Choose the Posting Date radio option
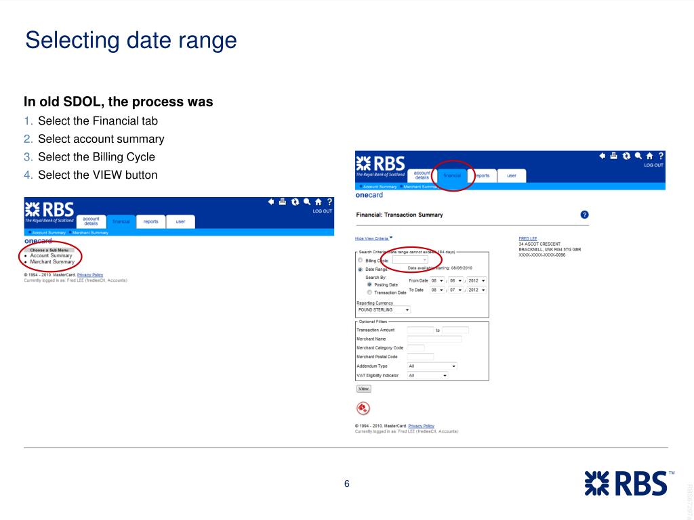Viewport: 694px width, 520px height. click(x=369, y=284)
